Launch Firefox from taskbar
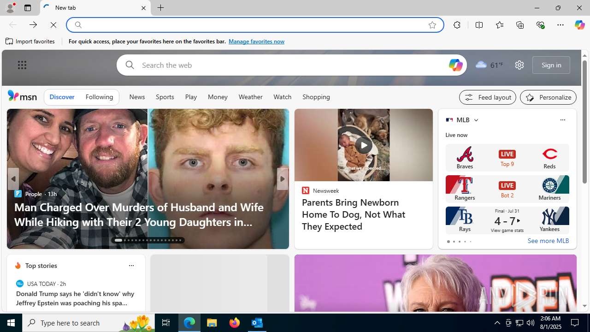 tap(235, 323)
